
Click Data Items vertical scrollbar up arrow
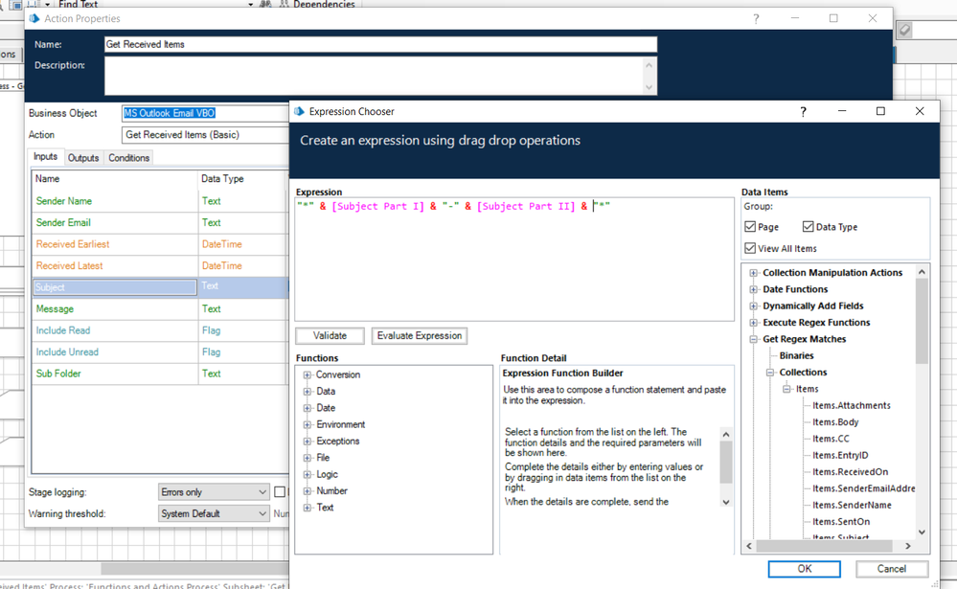point(922,272)
